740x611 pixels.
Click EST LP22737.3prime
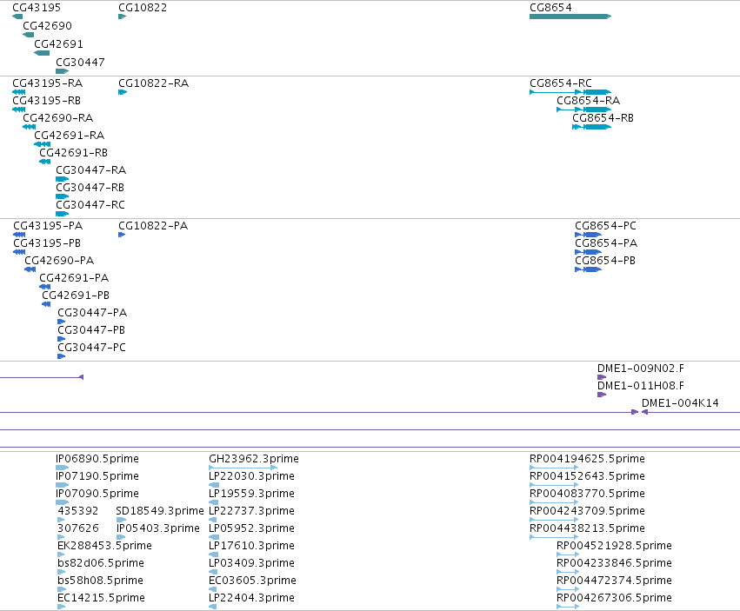click(251, 511)
